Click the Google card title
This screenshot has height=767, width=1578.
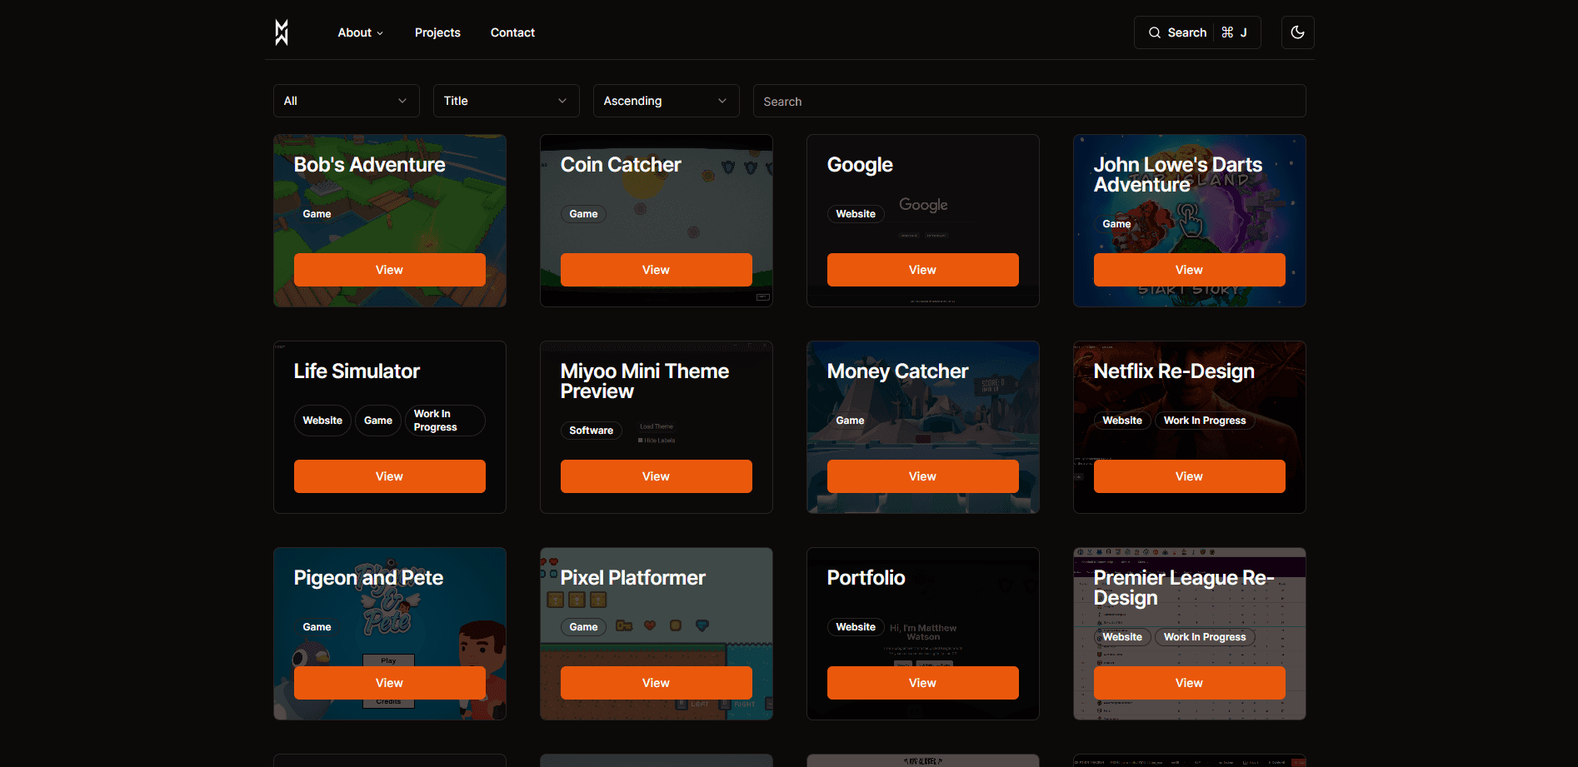(860, 165)
